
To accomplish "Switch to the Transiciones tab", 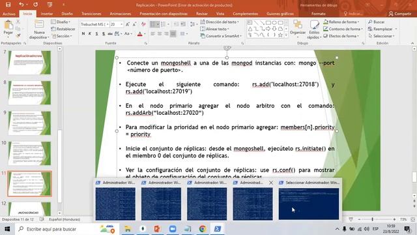I will point(91,14).
